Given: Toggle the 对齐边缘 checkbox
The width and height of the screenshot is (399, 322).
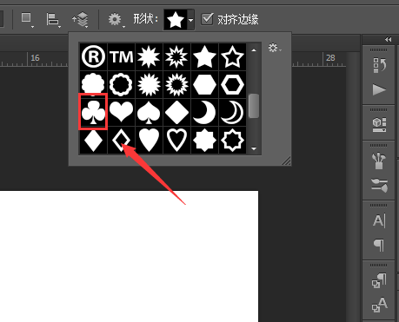Looking at the screenshot, I should [207, 19].
